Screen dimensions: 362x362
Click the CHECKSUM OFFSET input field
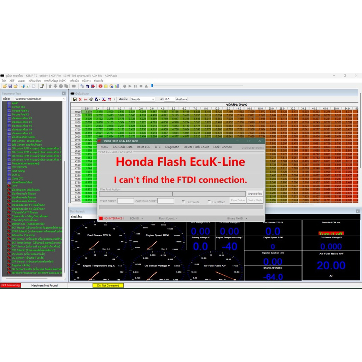[165, 201]
